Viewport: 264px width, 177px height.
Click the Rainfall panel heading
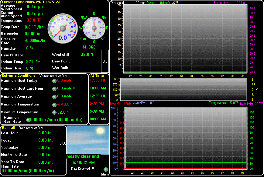[x=9, y=128]
